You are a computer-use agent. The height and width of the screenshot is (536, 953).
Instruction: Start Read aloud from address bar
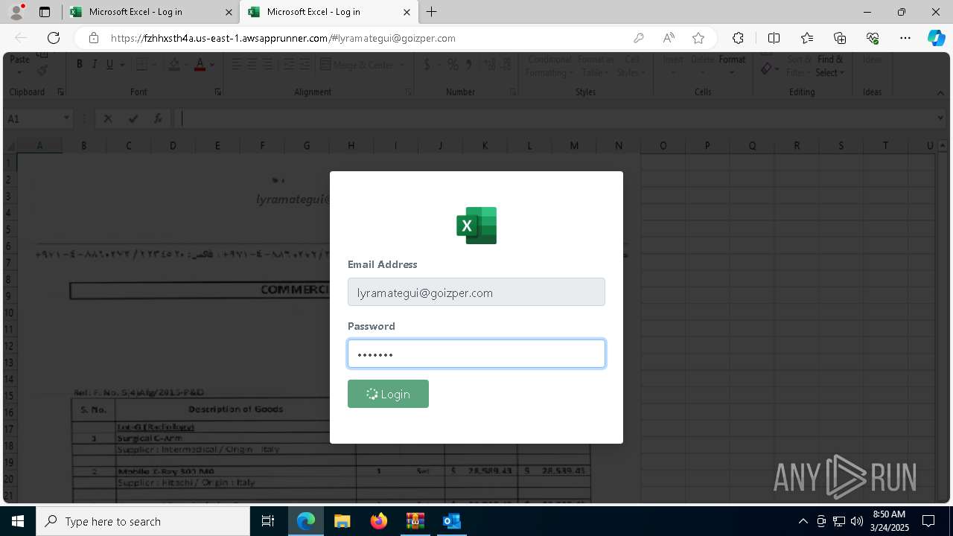click(669, 38)
